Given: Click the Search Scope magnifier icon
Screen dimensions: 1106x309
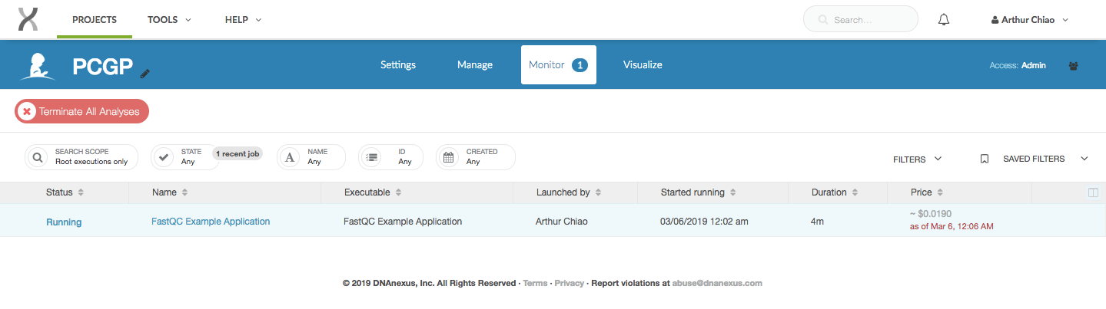Looking at the screenshot, I should pos(38,157).
